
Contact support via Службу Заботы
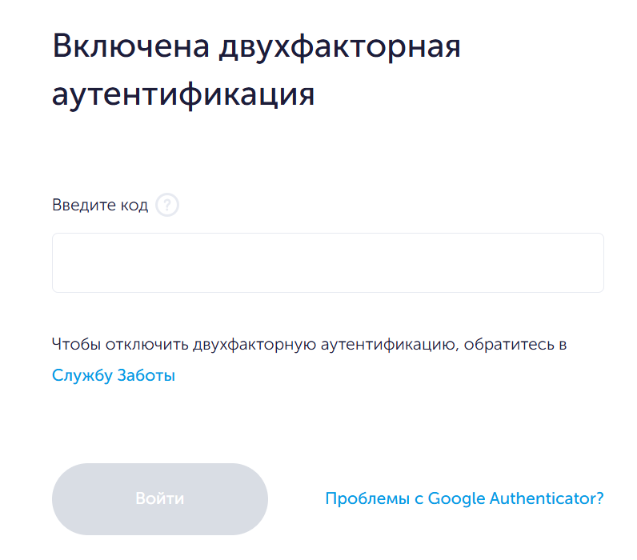coord(114,375)
